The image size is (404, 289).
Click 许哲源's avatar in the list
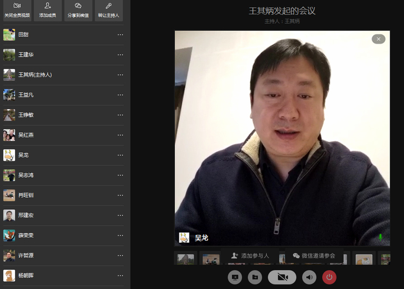[x=9, y=256]
